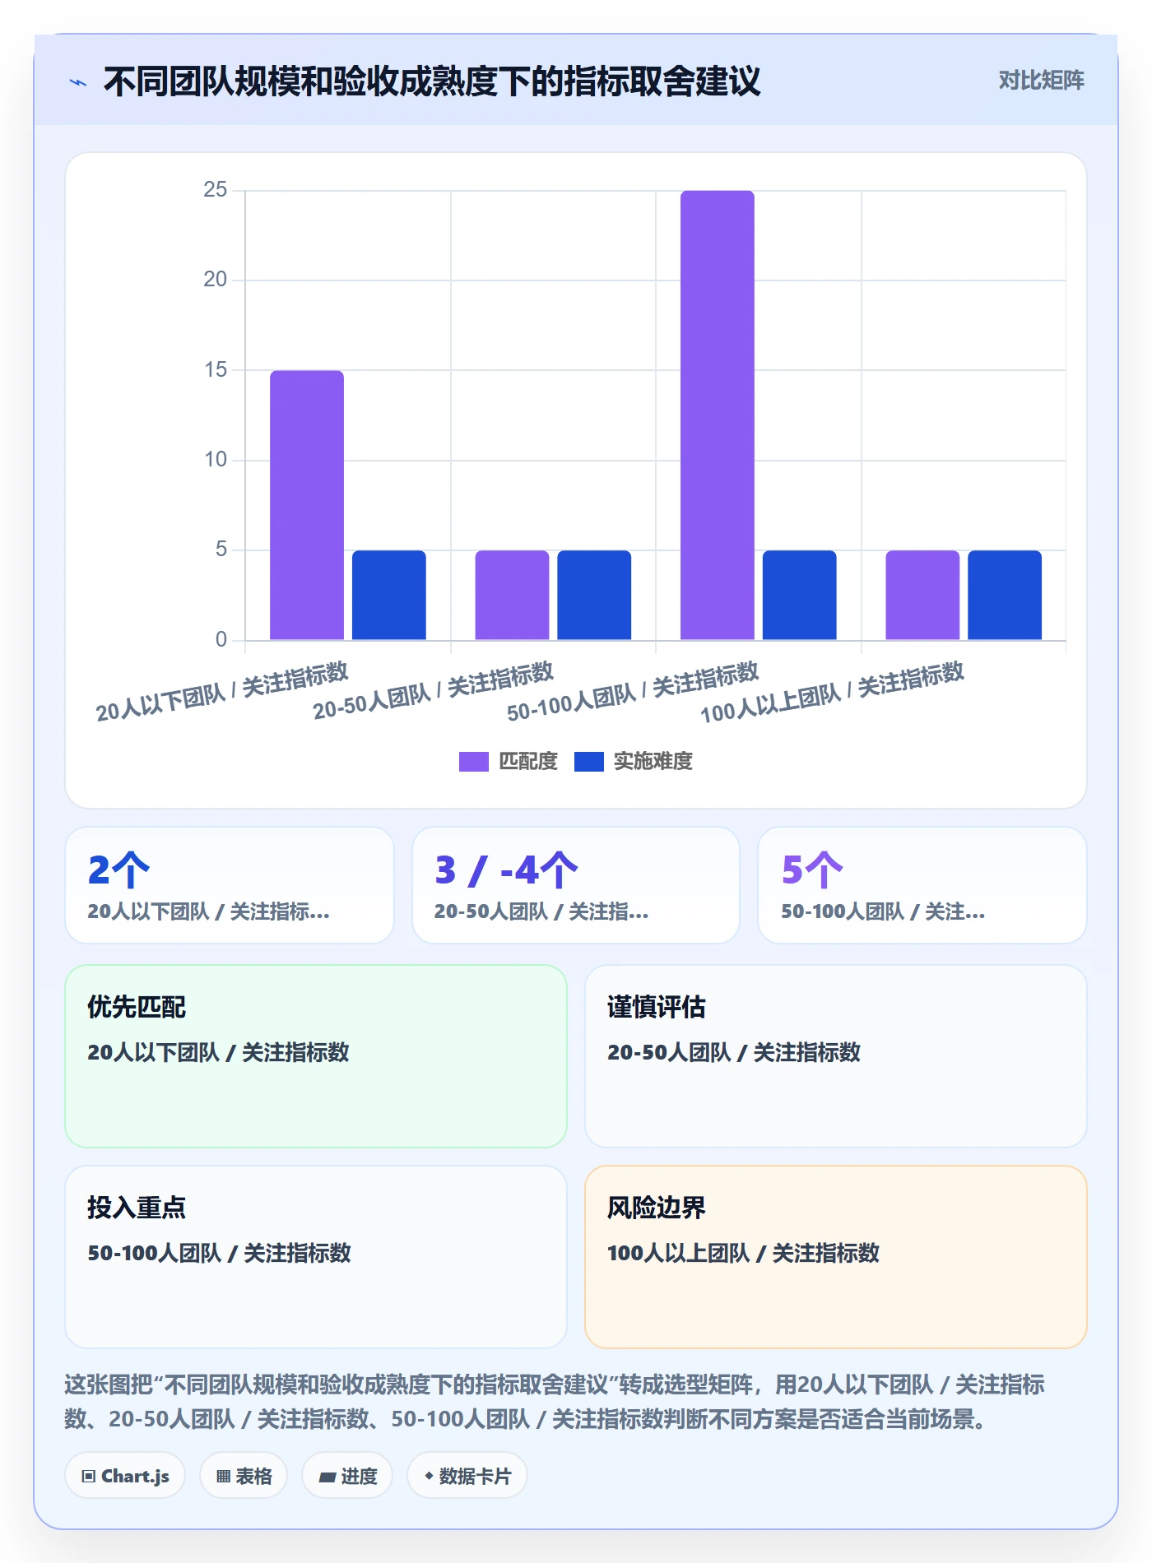The image size is (1152, 1563).
Task: Select the blue bar for 20-50人团队
Action: pos(594,595)
